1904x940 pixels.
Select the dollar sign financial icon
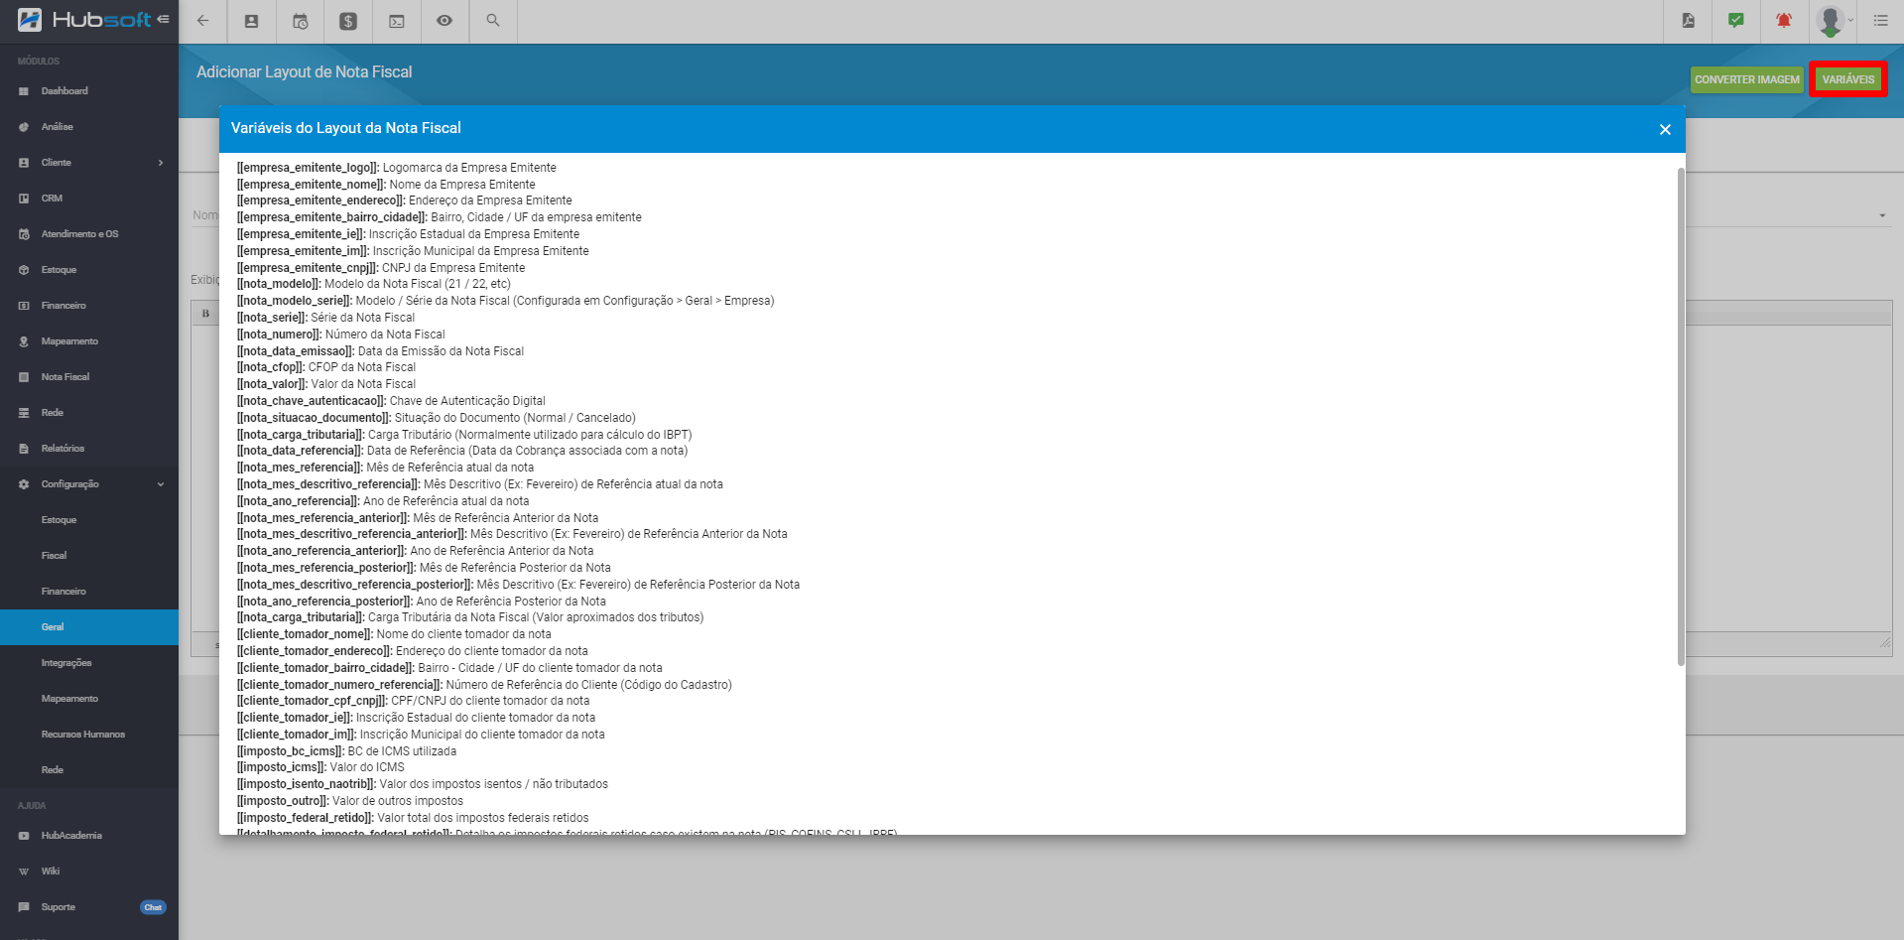point(347,21)
